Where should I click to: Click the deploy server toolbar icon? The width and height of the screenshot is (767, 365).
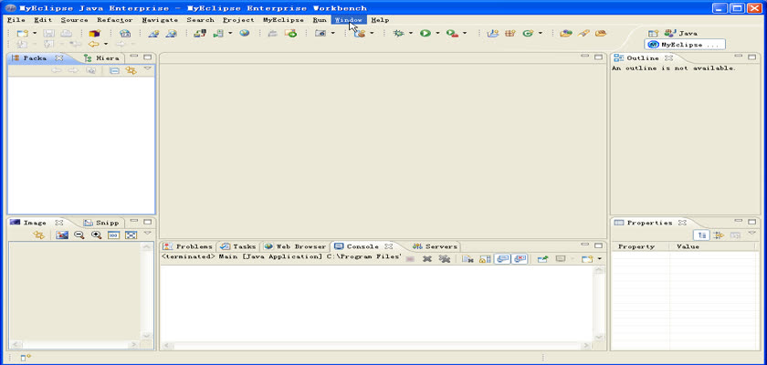click(x=200, y=33)
